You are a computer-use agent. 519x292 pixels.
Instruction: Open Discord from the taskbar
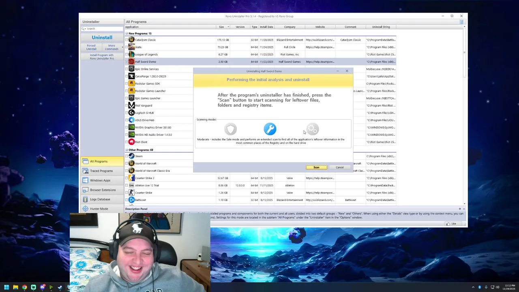point(42,287)
